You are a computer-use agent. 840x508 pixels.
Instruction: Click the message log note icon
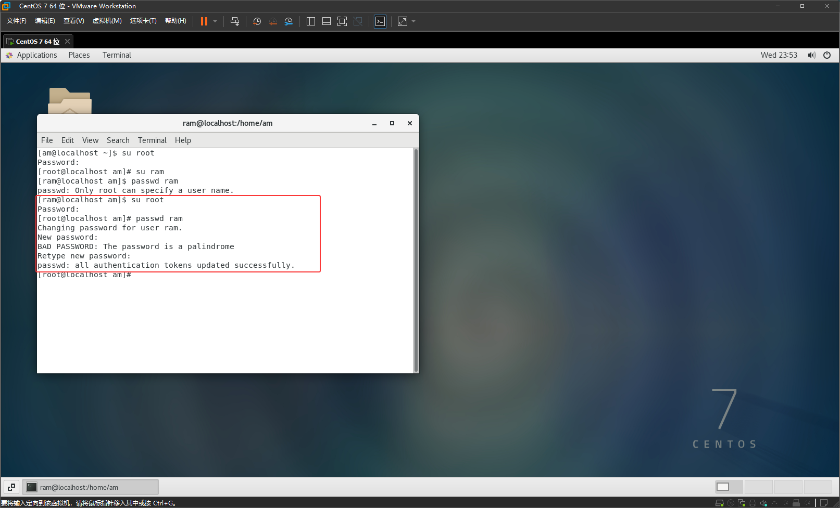click(824, 503)
